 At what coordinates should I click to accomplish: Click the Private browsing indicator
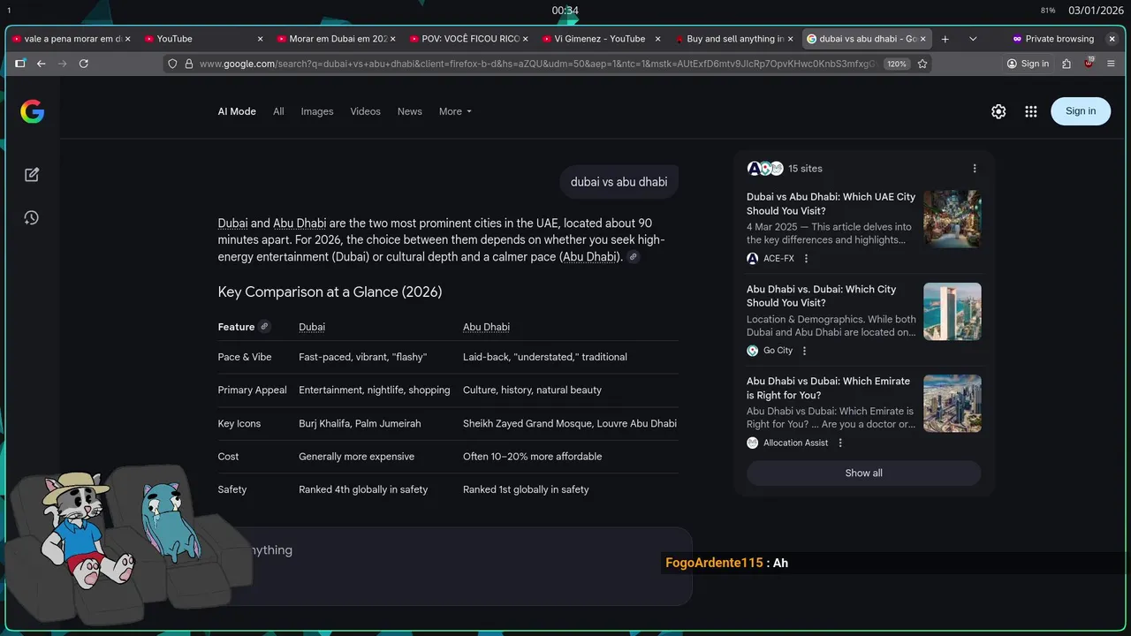pos(1052,39)
